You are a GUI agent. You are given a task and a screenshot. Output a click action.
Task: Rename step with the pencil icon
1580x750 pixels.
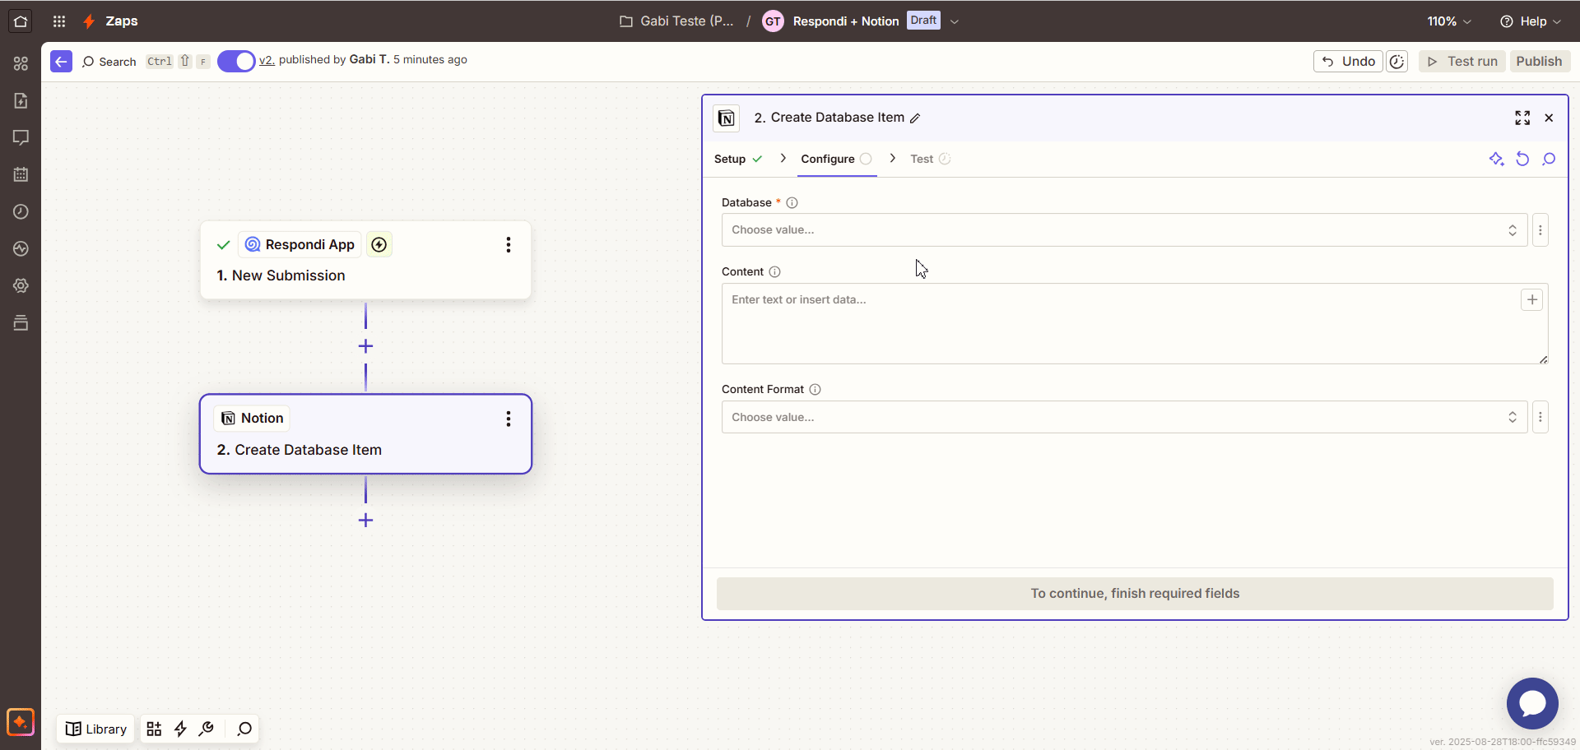915,118
